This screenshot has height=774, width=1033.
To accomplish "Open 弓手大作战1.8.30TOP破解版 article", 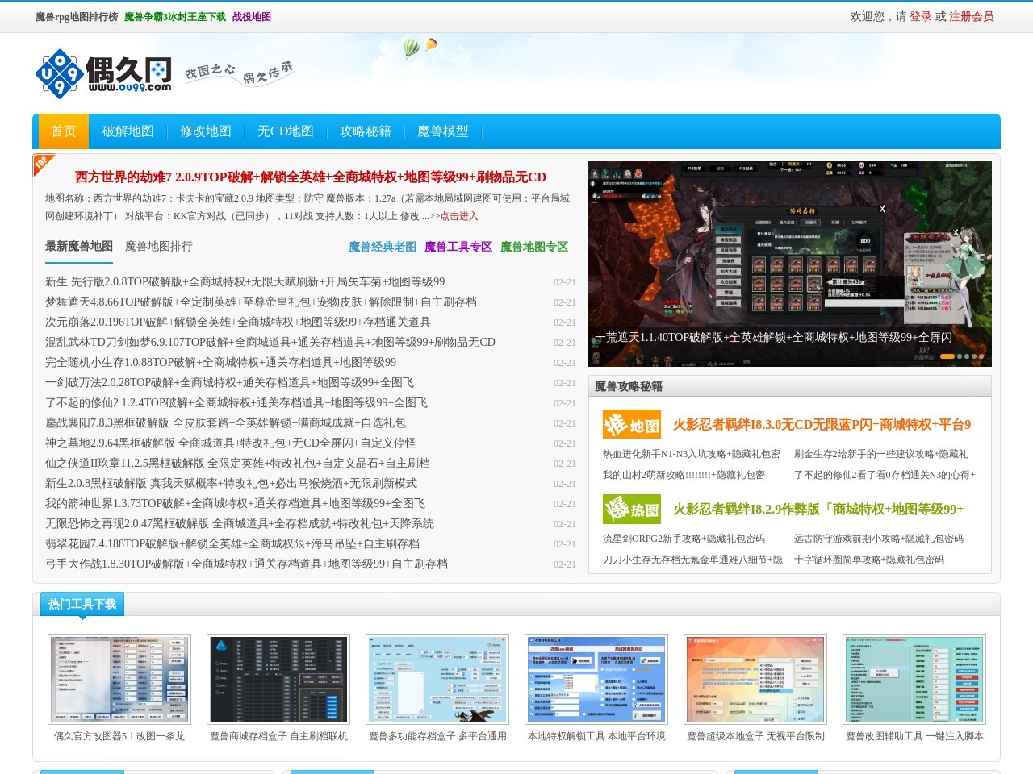I will pos(246,564).
